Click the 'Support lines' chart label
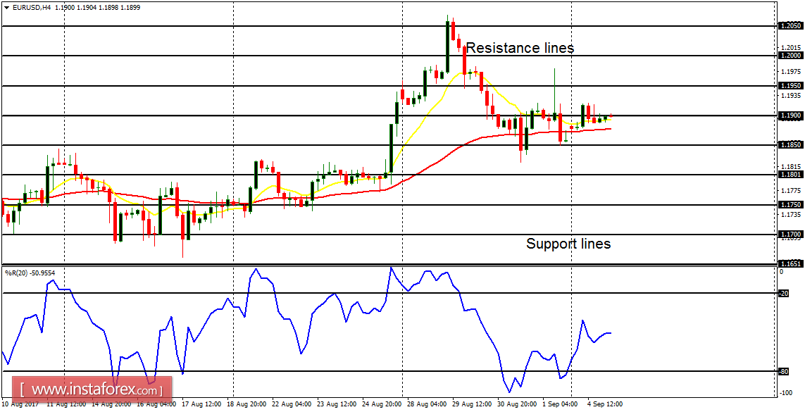The width and height of the screenshot is (805, 412). click(x=568, y=244)
